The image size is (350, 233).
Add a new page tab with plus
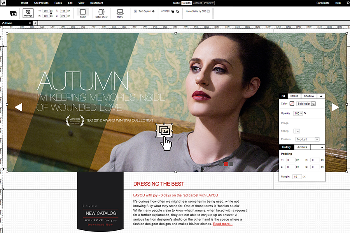point(35,23)
